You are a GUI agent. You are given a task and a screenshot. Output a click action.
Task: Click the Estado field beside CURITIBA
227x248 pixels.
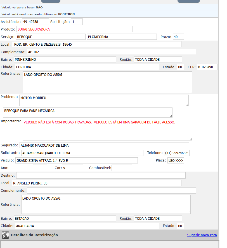click(180, 67)
